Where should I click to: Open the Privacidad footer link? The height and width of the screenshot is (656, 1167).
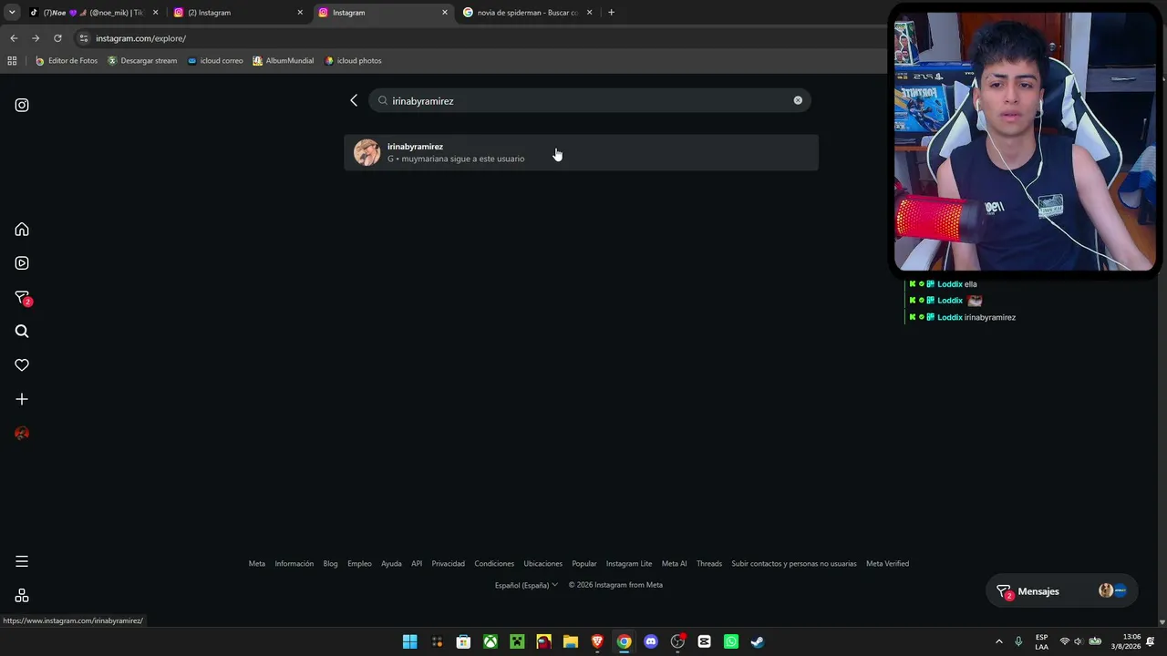click(449, 563)
